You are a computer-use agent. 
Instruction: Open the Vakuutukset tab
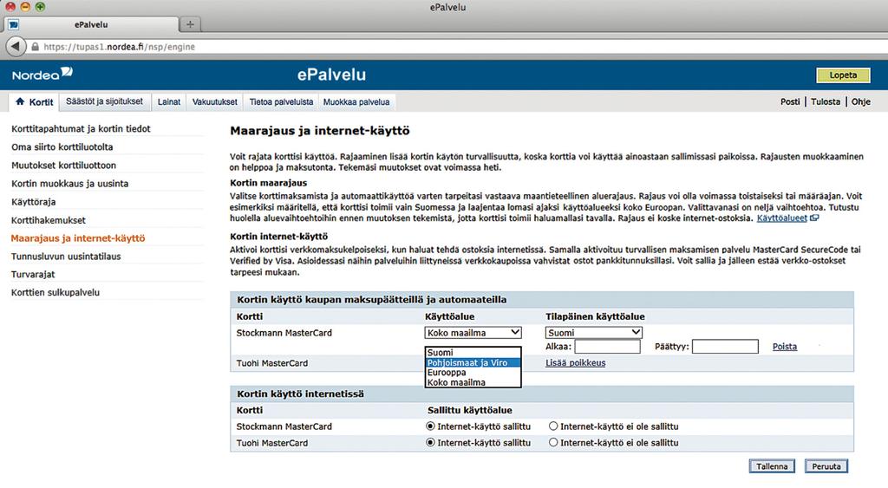click(215, 102)
